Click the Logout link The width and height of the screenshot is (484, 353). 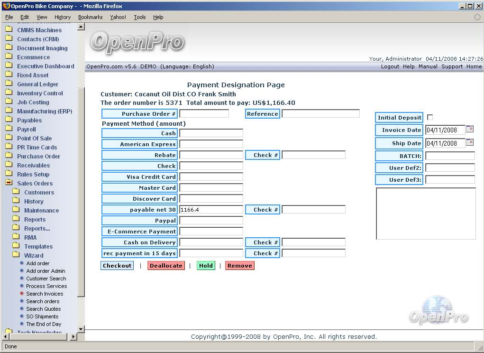(390, 66)
